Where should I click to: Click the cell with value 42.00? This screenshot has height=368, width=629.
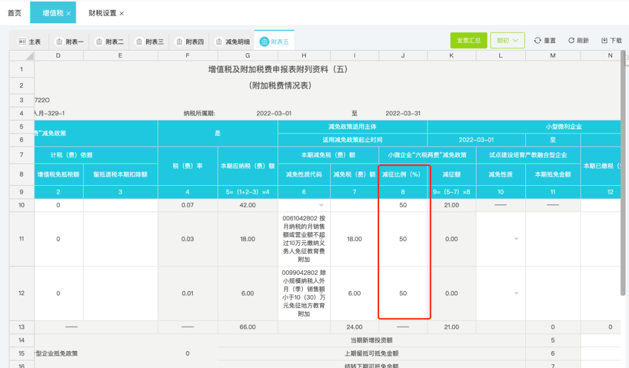tap(248, 205)
